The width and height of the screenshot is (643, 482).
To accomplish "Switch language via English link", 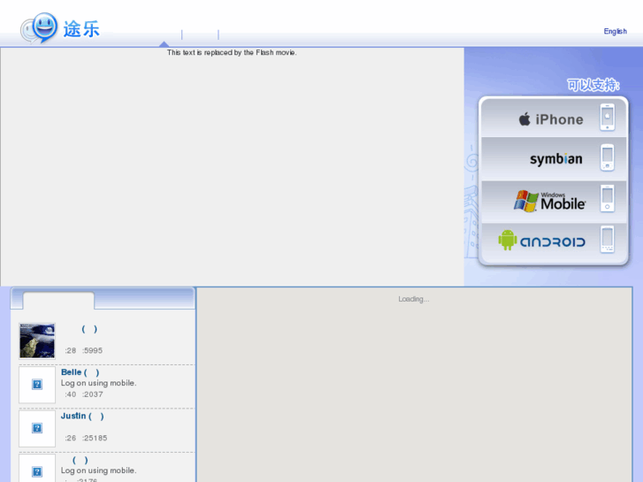I will [x=615, y=32].
